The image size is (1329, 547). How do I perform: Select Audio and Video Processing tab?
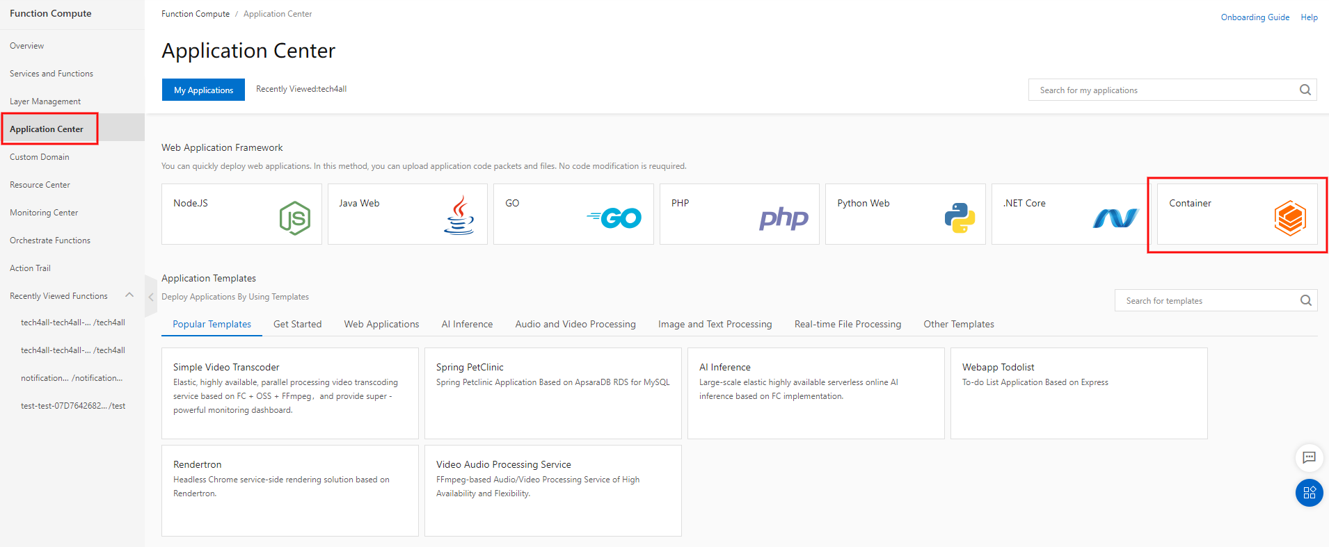pos(575,324)
